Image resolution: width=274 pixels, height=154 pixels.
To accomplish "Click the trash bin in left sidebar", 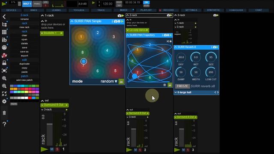I will click(x=4, y=113).
